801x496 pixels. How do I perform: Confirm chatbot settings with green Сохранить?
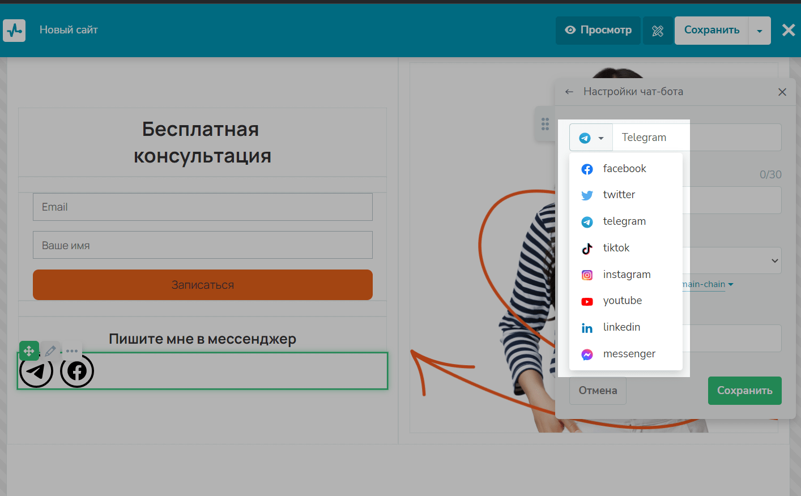[x=744, y=391]
